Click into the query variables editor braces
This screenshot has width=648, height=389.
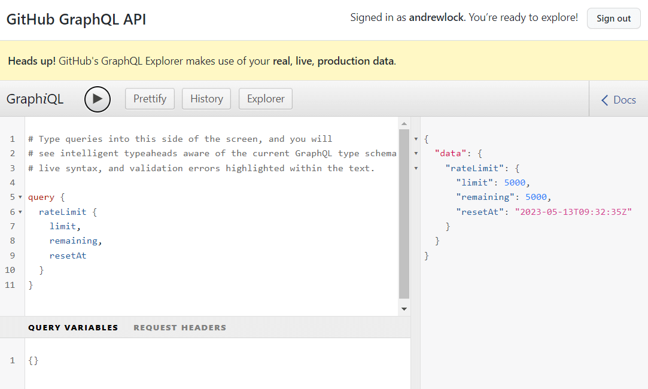[34, 360]
